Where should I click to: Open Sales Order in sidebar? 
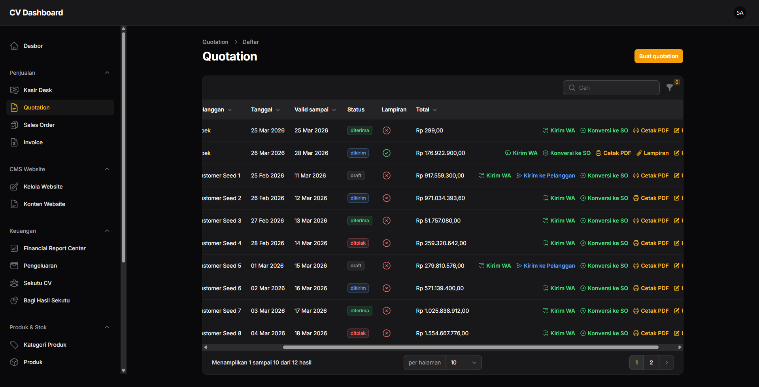pos(39,125)
